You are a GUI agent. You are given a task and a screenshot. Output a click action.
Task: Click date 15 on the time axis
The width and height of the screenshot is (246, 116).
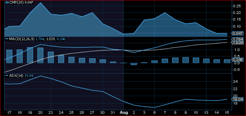[x=227, y=112]
